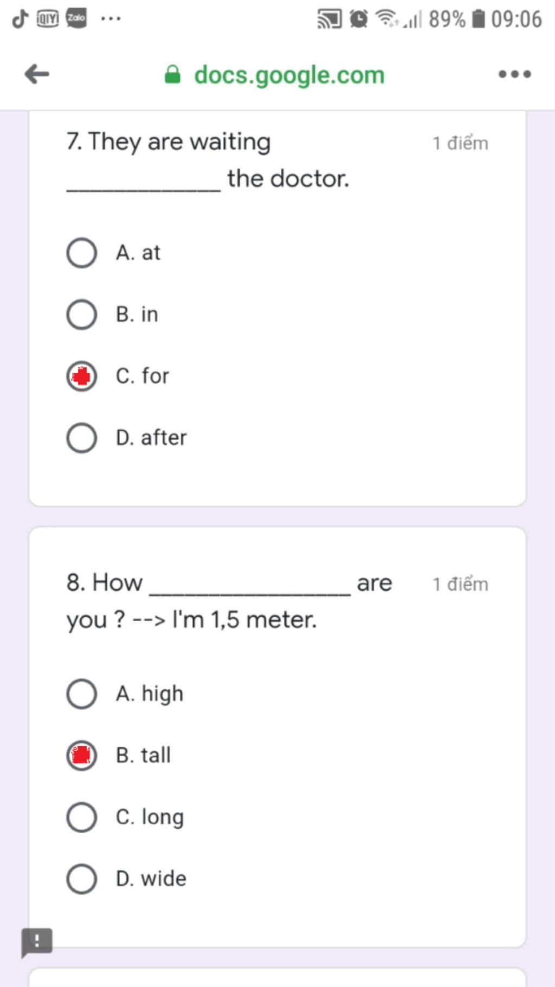Tap the back arrow in browser bar
Image resolution: width=555 pixels, height=987 pixels.
(37, 74)
